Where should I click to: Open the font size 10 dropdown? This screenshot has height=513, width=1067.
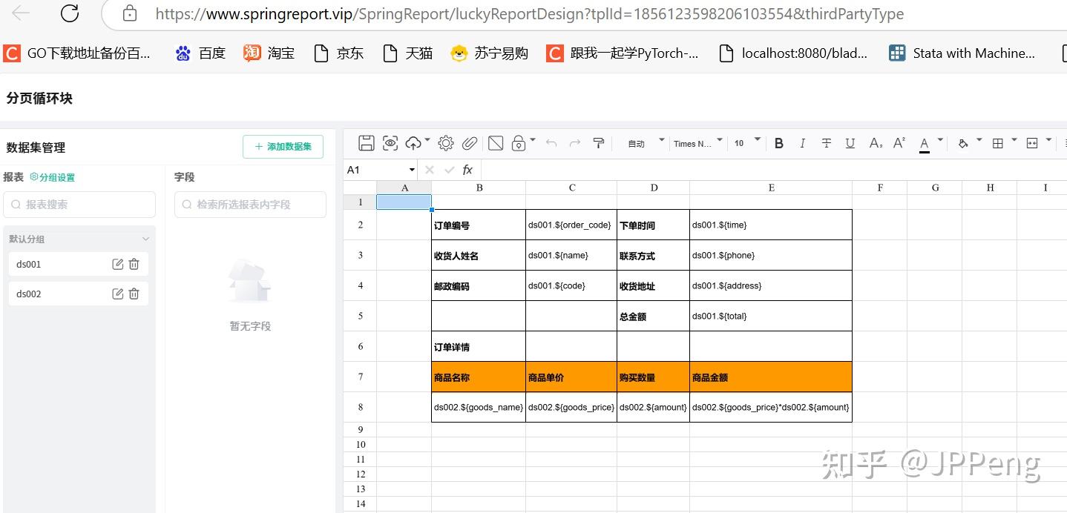point(742,143)
